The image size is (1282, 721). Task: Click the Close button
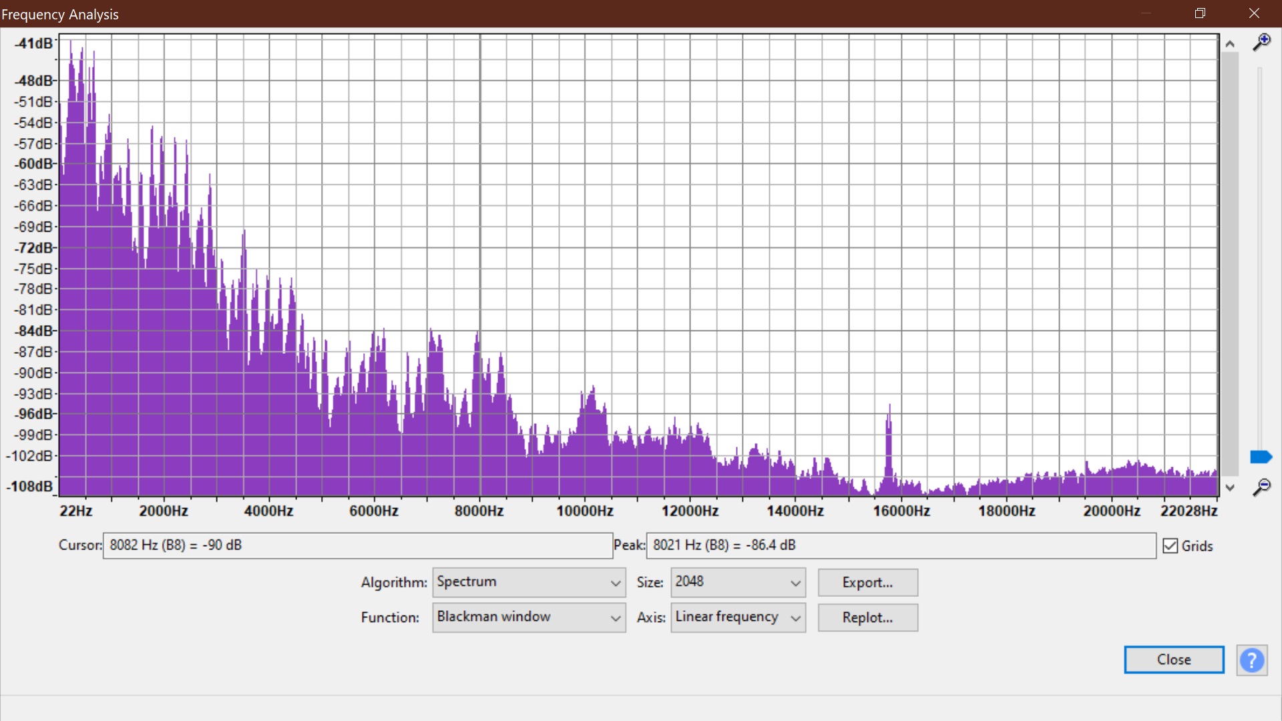pos(1174,660)
